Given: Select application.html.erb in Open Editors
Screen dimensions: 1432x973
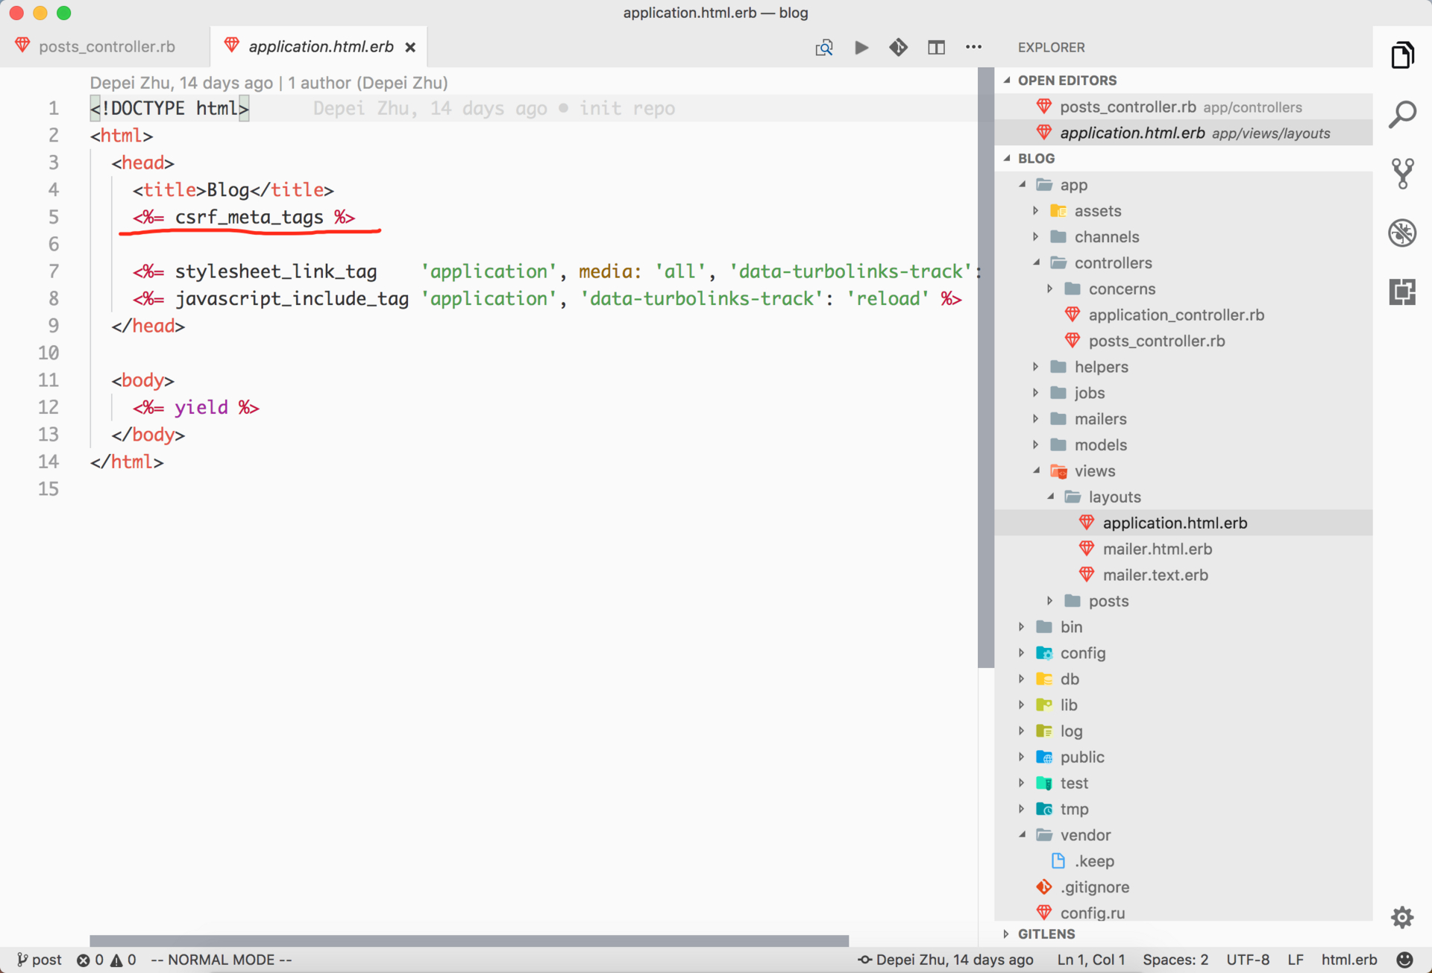Looking at the screenshot, I should point(1183,133).
